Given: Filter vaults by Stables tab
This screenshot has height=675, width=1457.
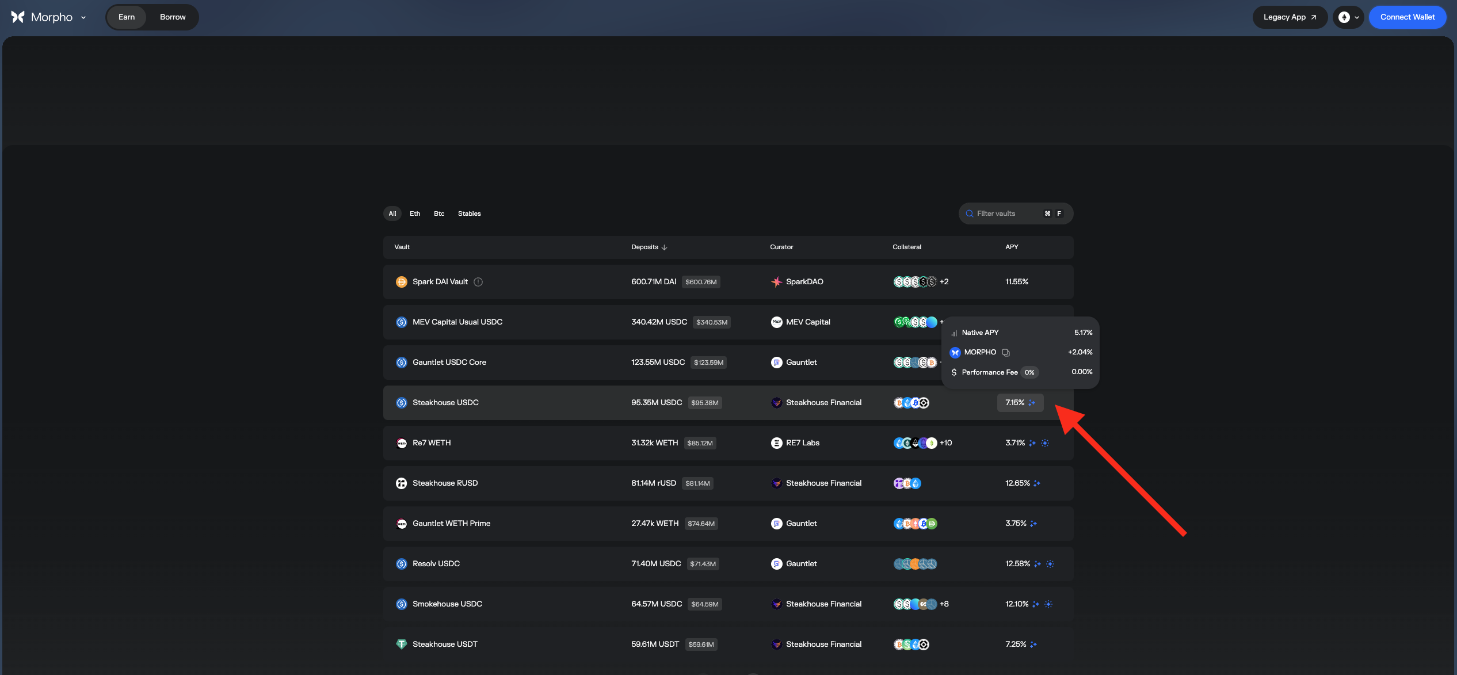Looking at the screenshot, I should pos(469,213).
